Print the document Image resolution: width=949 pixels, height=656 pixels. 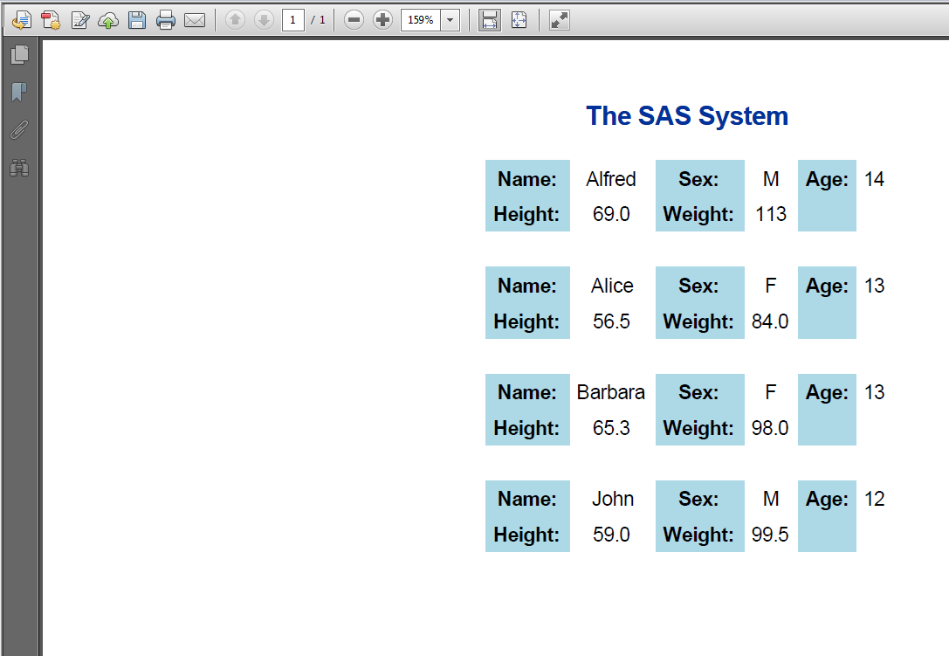click(166, 19)
